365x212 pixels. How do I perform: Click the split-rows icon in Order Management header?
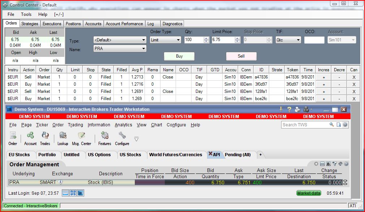tap(322, 164)
